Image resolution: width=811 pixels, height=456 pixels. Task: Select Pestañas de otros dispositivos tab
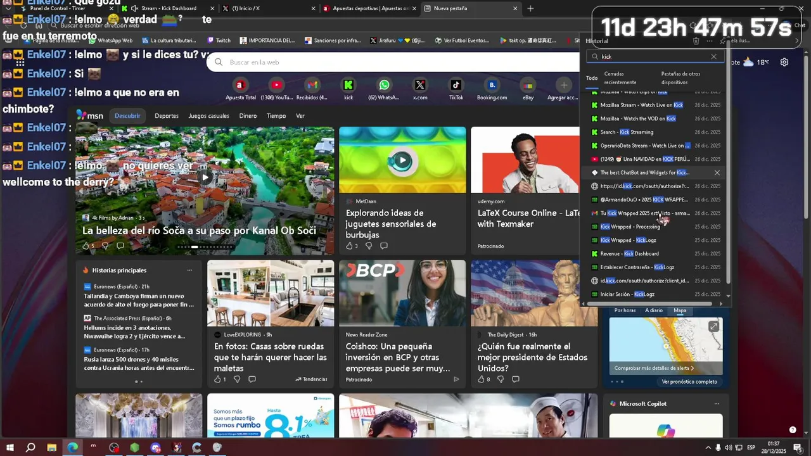(x=681, y=78)
